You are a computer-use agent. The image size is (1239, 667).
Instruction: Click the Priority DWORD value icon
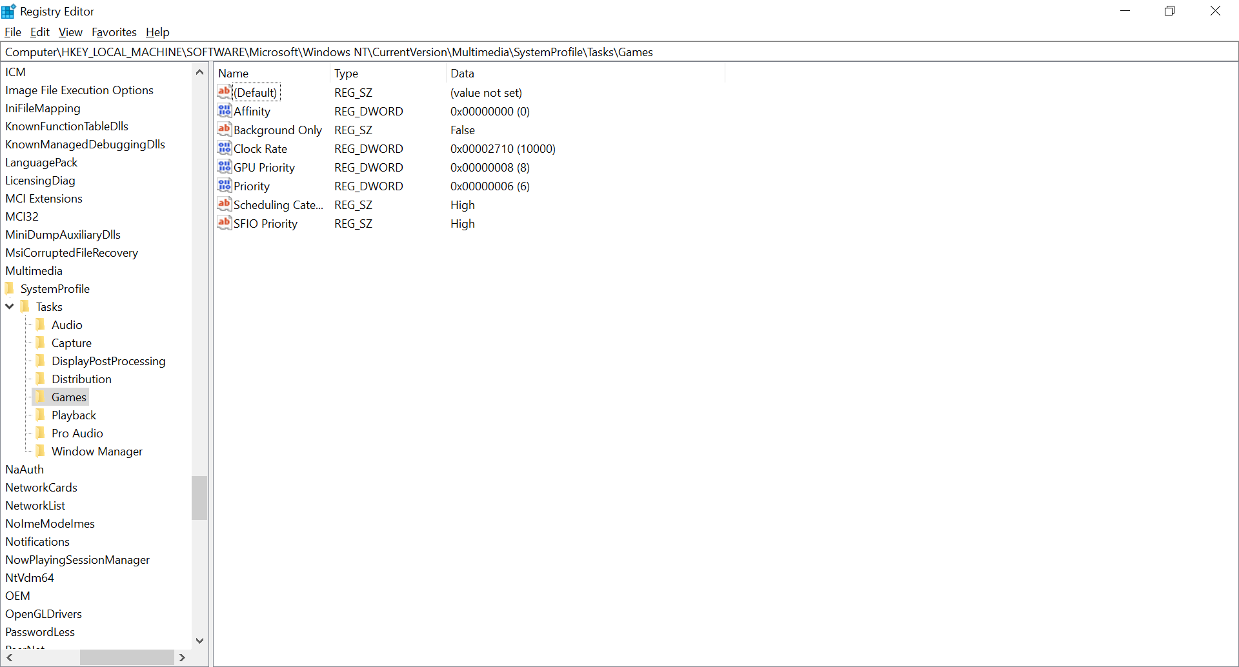(224, 186)
